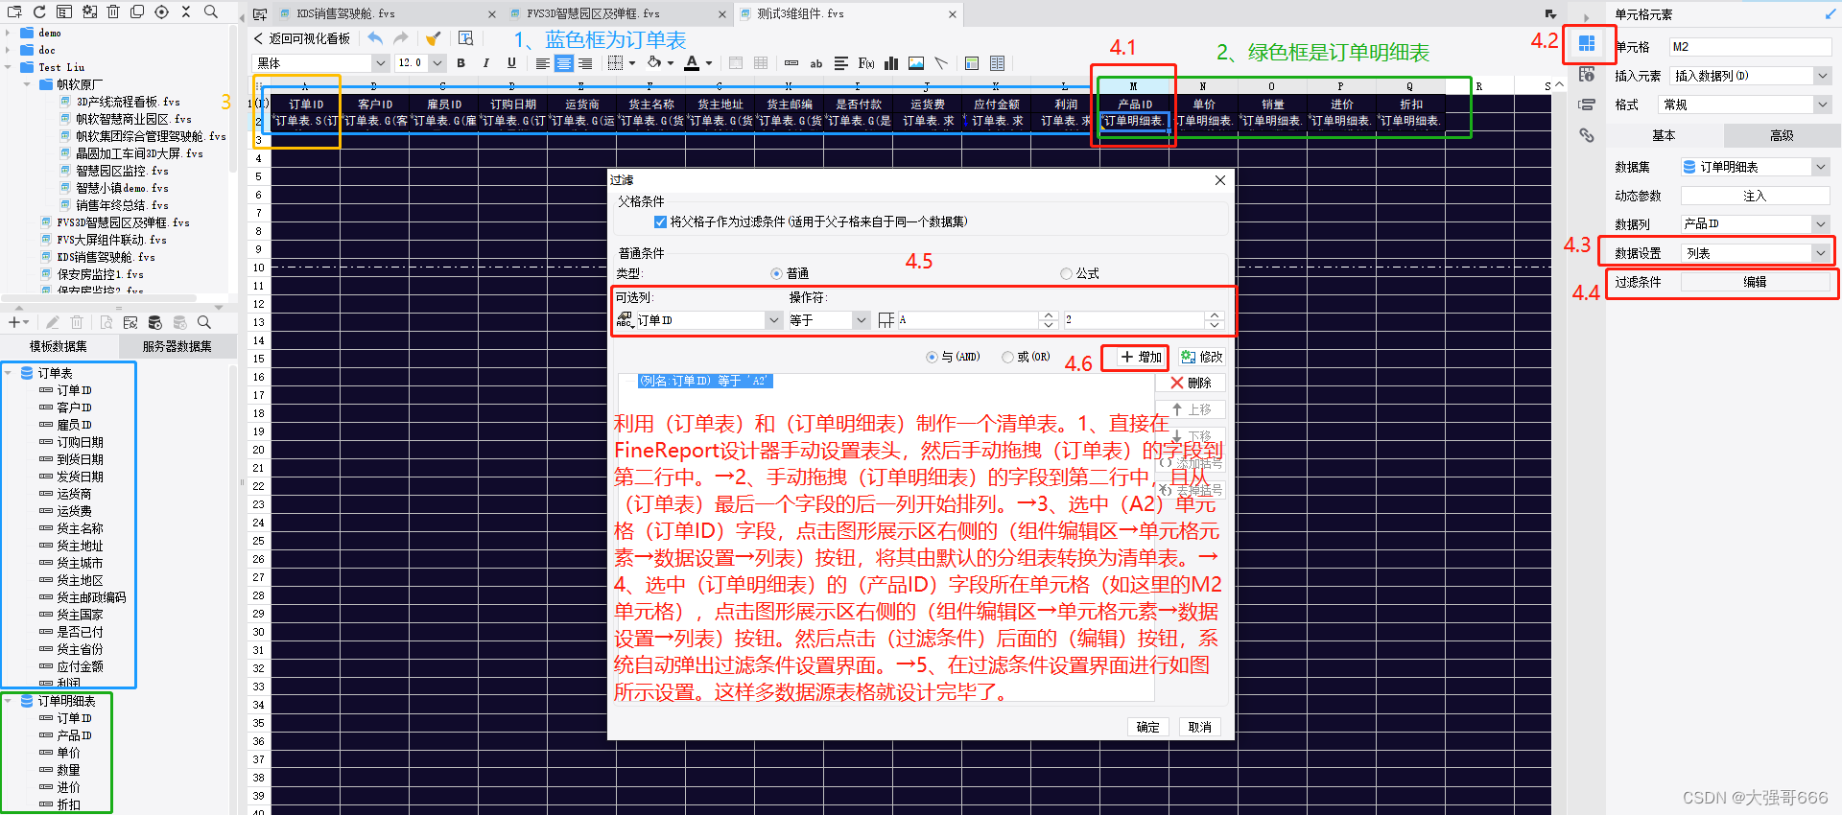The height and width of the screenshot is (815, 1842).
Task: Click 返回可视化看板 back link
Action: pos(301,38)
